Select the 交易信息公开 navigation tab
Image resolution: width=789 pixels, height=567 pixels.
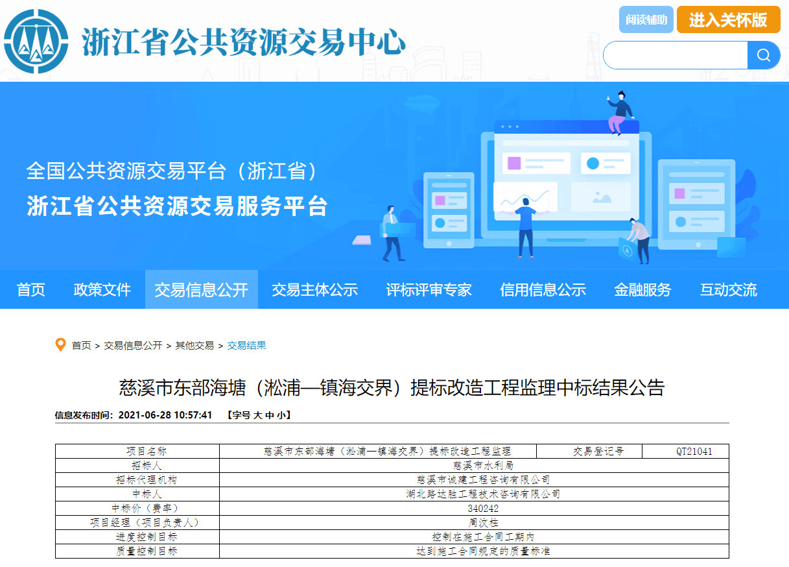tap(201, 290)
